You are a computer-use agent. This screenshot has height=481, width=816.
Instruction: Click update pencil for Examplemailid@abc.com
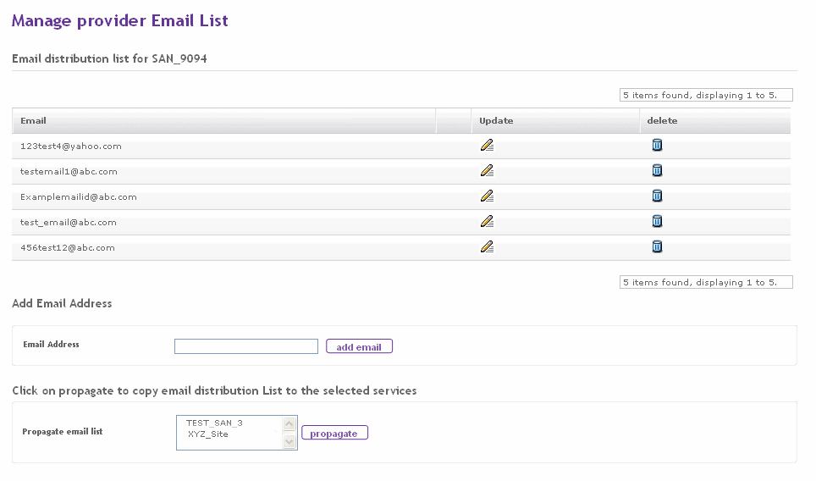487,196
